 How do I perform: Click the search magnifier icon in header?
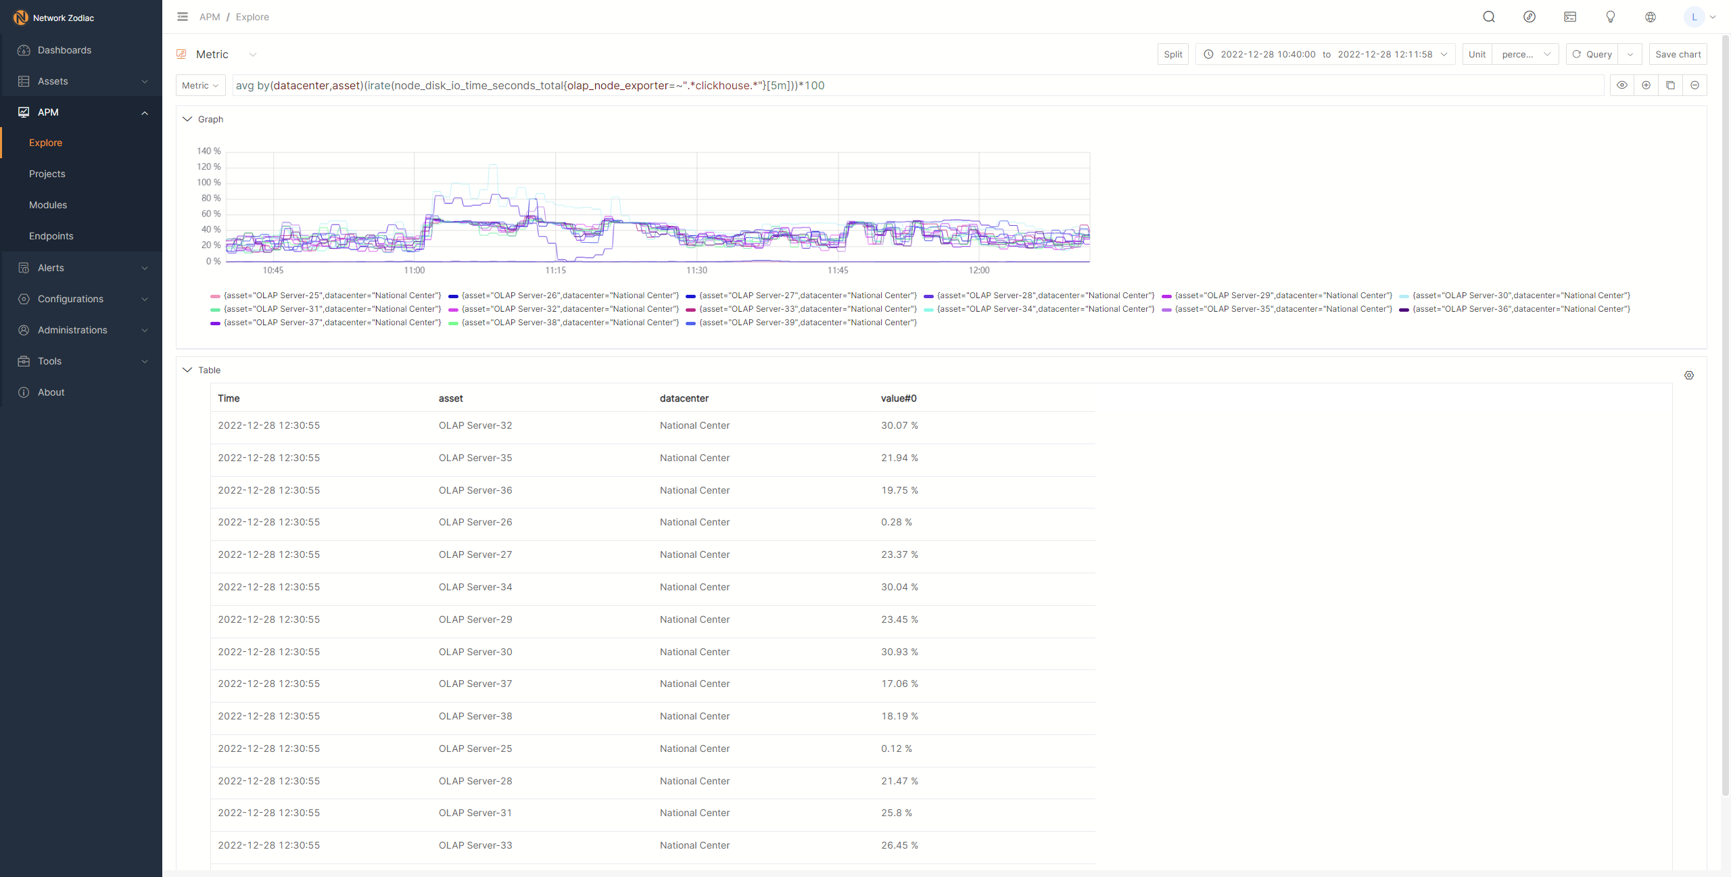(1488, 17)
